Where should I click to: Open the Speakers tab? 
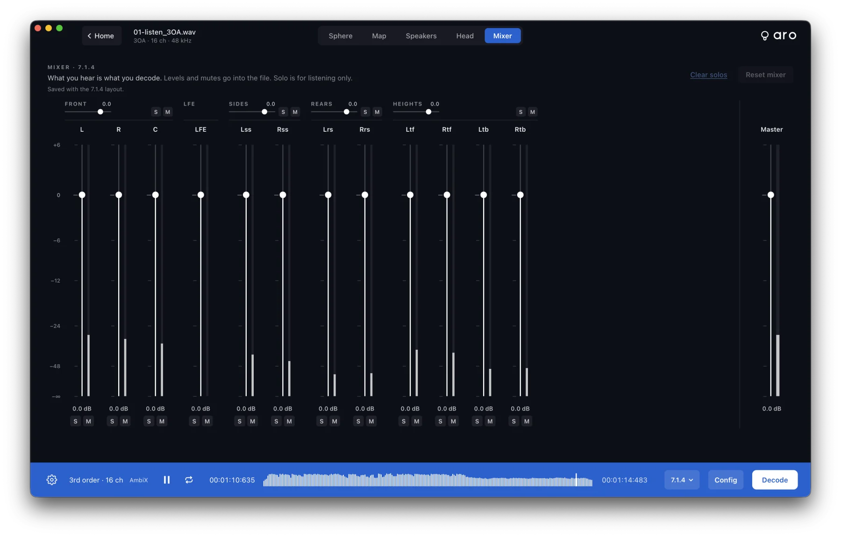(x=421, y=36)
